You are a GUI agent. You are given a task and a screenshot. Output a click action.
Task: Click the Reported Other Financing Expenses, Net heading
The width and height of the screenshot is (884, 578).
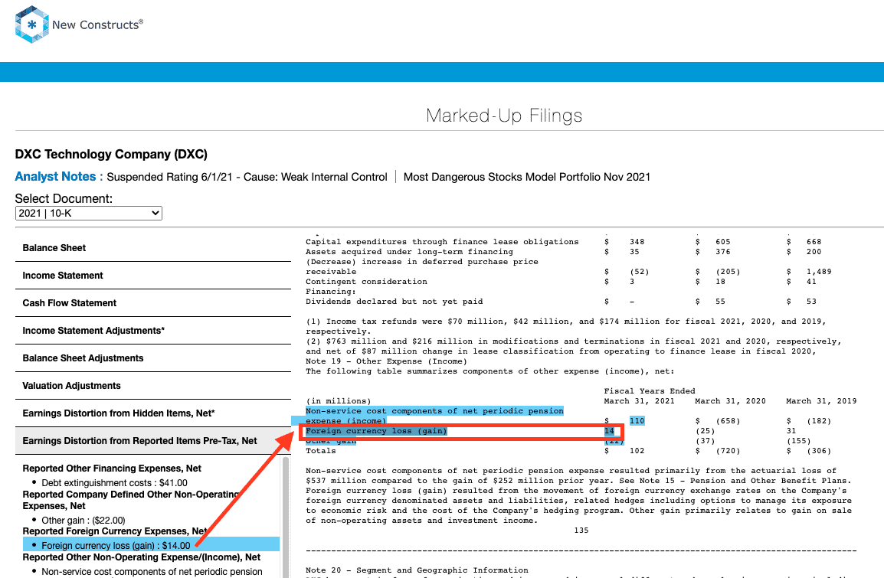(112, 469)
